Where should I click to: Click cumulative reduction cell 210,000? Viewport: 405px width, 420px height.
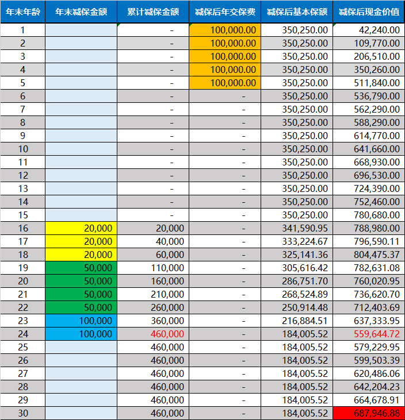coord(153,294)
